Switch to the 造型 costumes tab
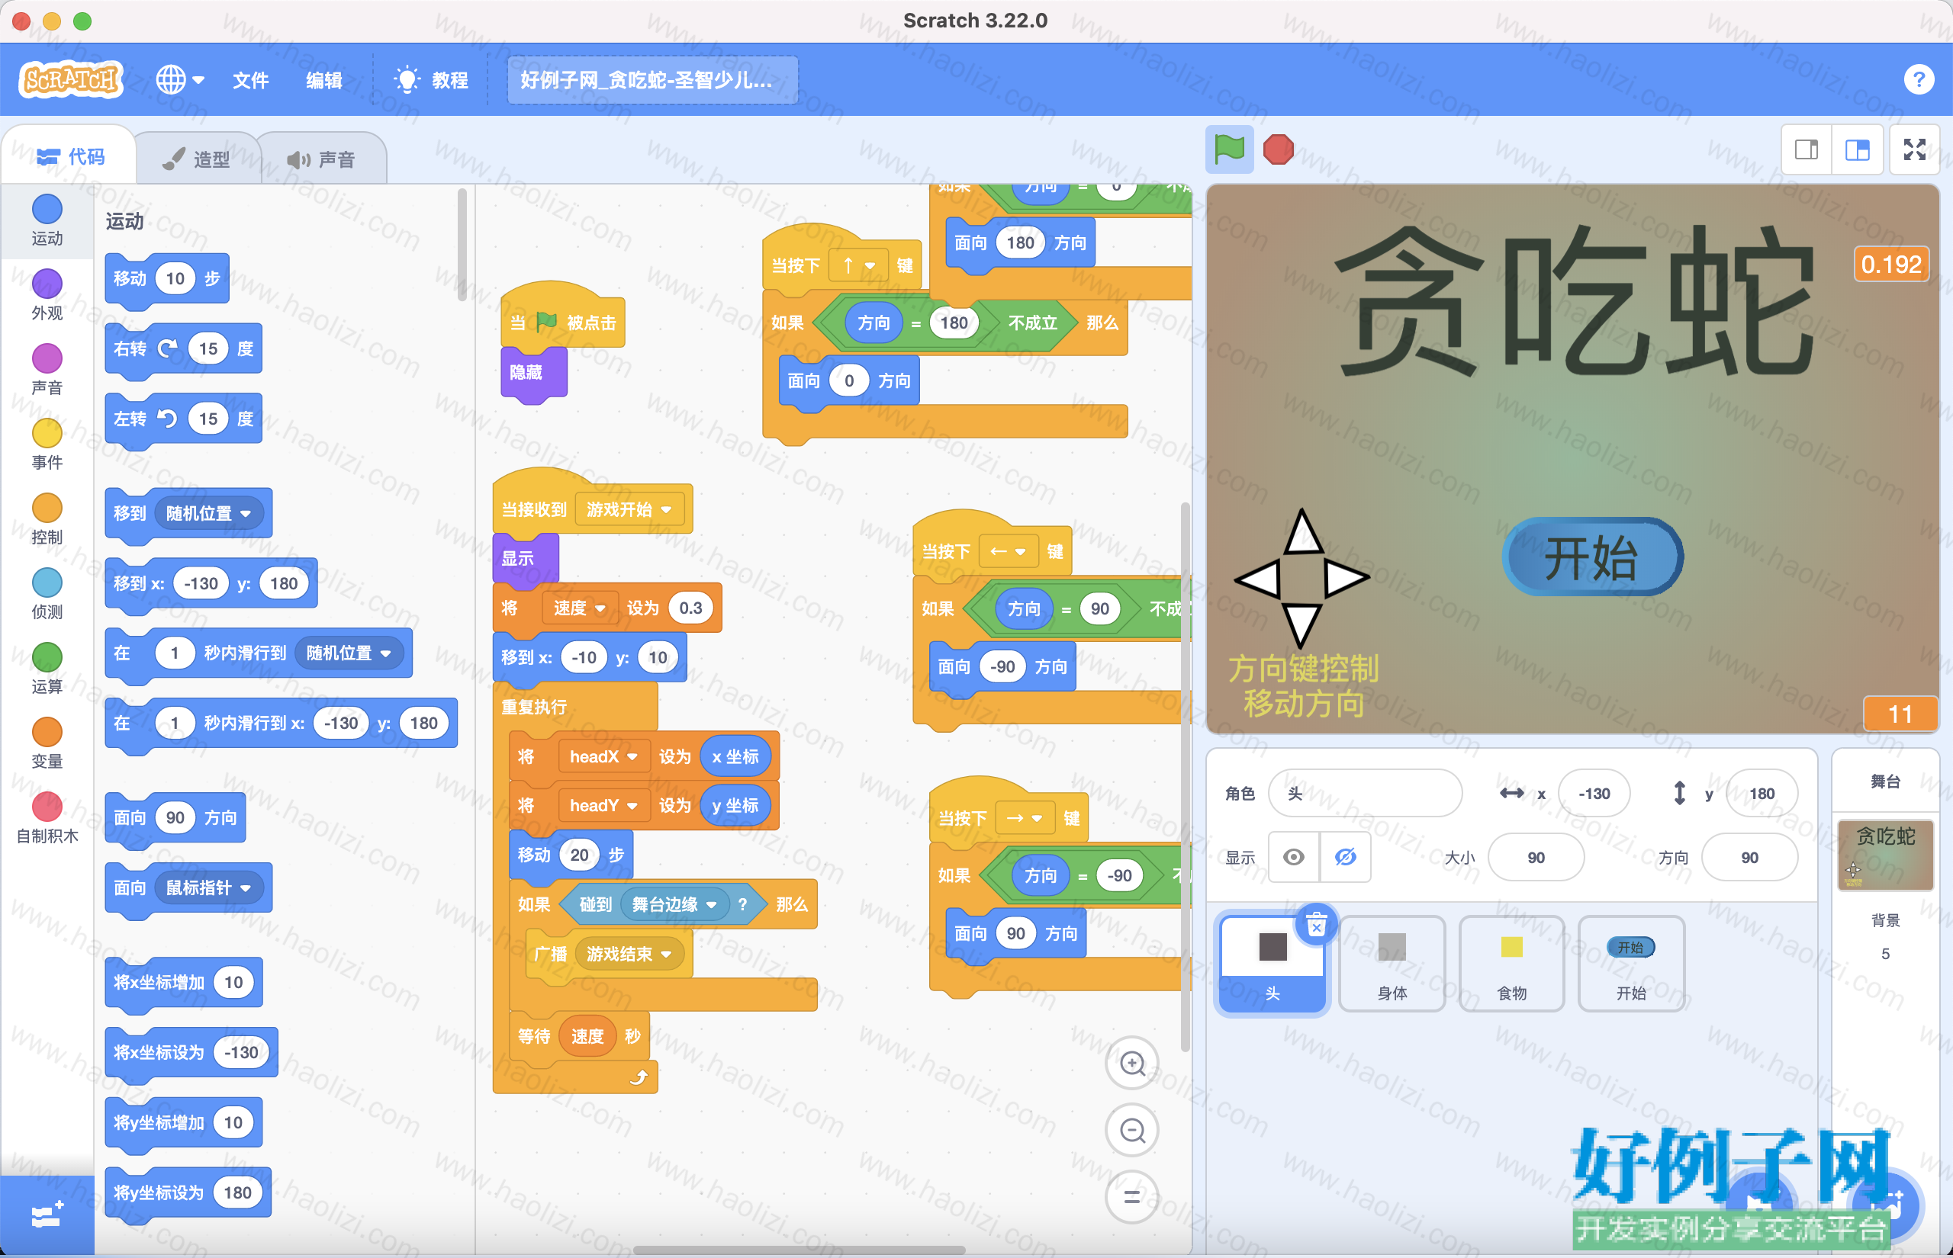Screen dimensions: 1953x1258 197,159
